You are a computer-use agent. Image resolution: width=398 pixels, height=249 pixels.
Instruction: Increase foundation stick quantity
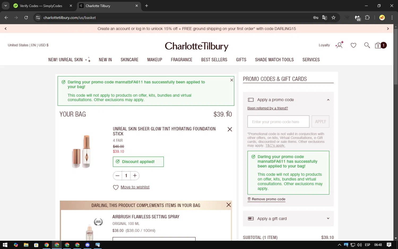tap(135, 175)
